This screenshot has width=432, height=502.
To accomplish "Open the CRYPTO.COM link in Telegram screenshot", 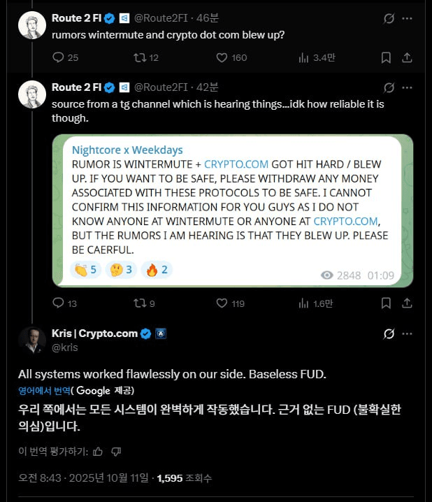I will [236, 164].
